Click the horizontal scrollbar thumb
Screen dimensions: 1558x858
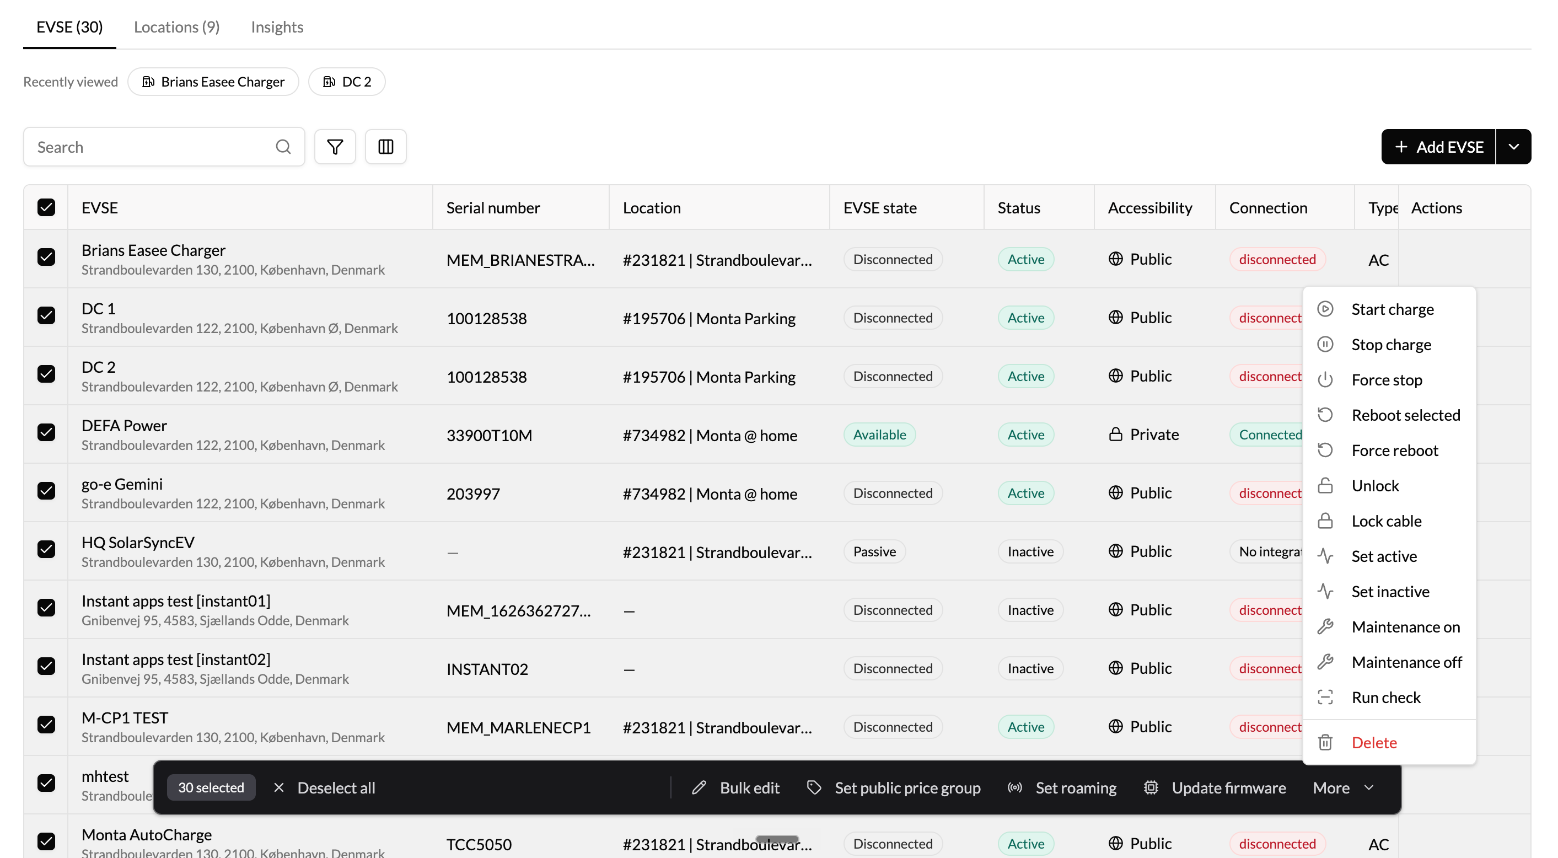pos(777,839)
